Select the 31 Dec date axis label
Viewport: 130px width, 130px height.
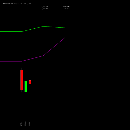(x=29, y=124)
